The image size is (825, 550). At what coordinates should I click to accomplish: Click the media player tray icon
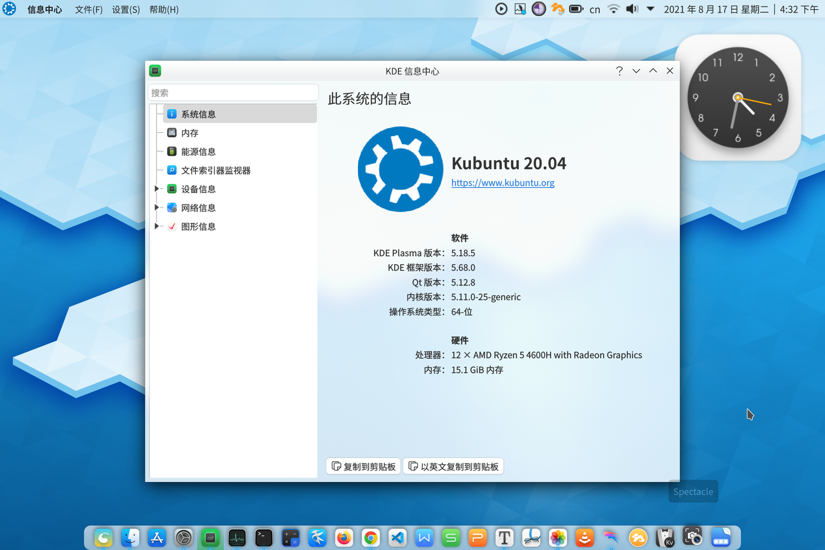coord(501,9)
